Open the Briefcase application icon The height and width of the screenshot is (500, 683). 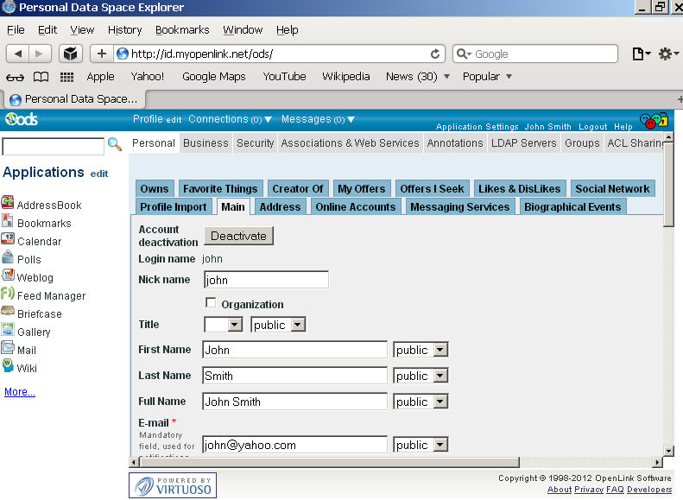click(8, 313)
